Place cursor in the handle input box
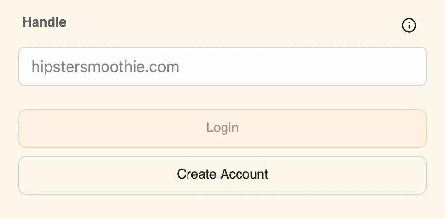The height and width of the screenshot is (219, 445). 222,66
